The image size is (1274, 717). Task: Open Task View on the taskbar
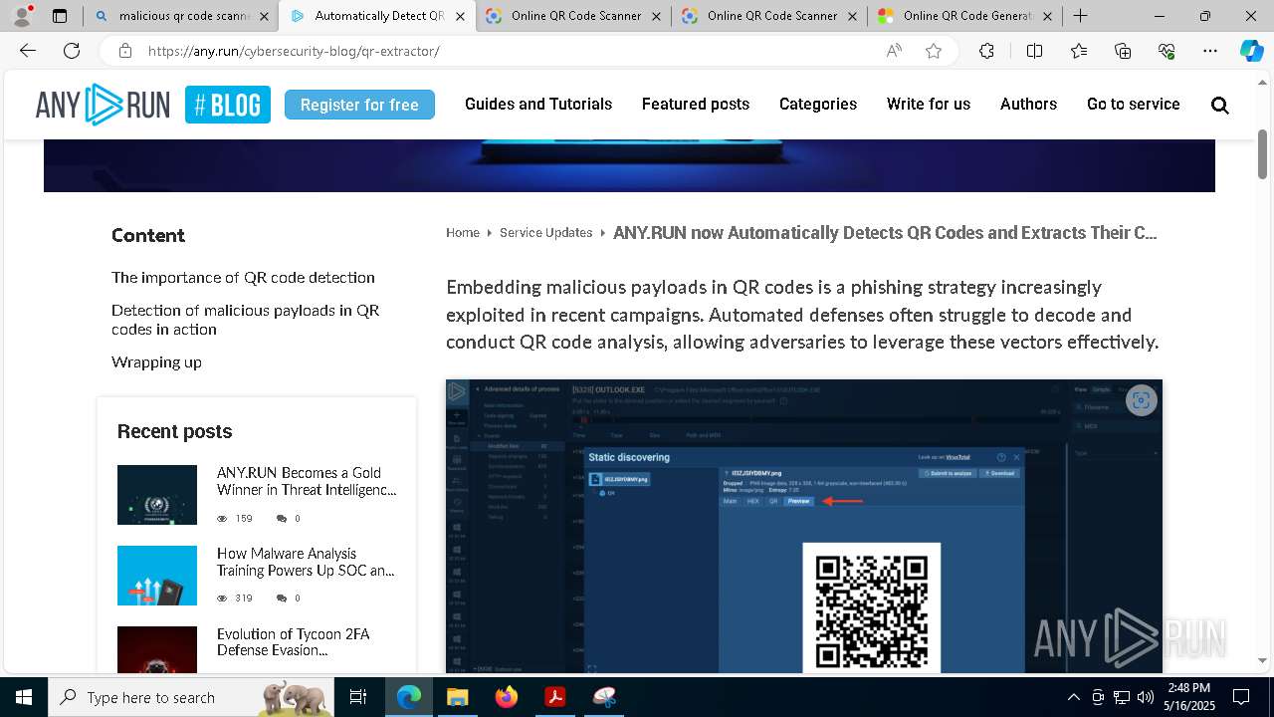click(358, 697)
